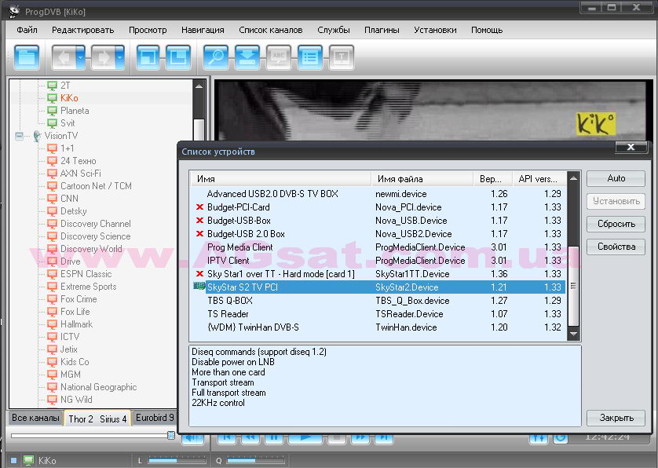Viewport: 658px width, 468px height.
Task: Open the Редактировать menu
Action: pos(82,30)
